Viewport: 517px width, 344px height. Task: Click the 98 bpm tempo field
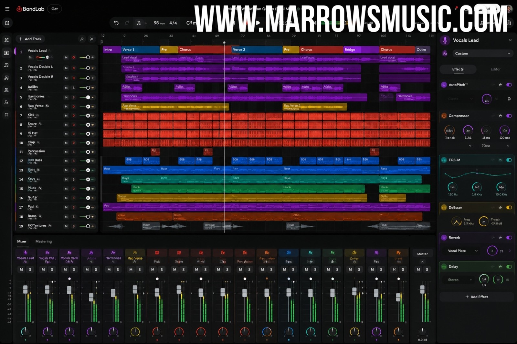[159, 23]
